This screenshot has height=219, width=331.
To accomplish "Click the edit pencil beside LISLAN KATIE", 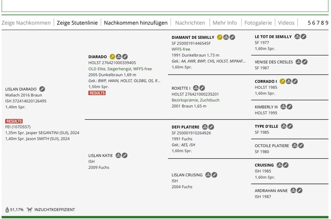I will coord(125,155).
